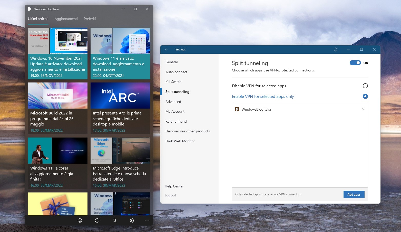The height and width of the screenshot is (232, 401).
Task: Open Microsoft Build 2022 article thumbnail
Action: pyautogui.click(x=58, y=96)
